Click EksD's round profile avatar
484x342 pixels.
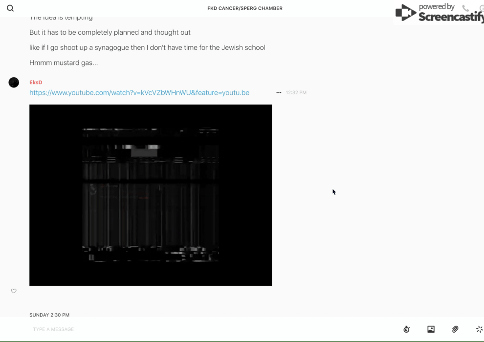tap(14, 83)
